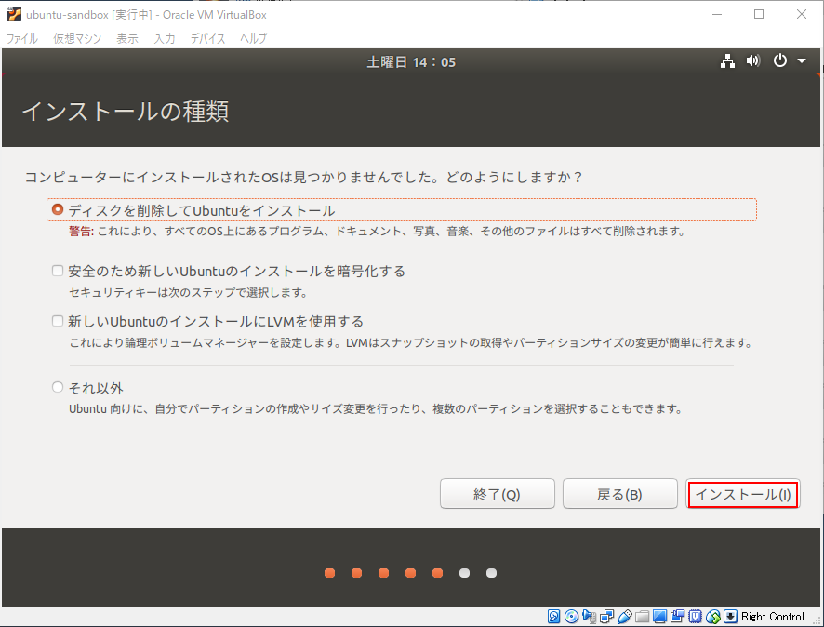This screenshot has width=824, height=627.
Task: Select 'ディスクを削除してUbuntuをインストール' radio button
Action: point(58,209)
